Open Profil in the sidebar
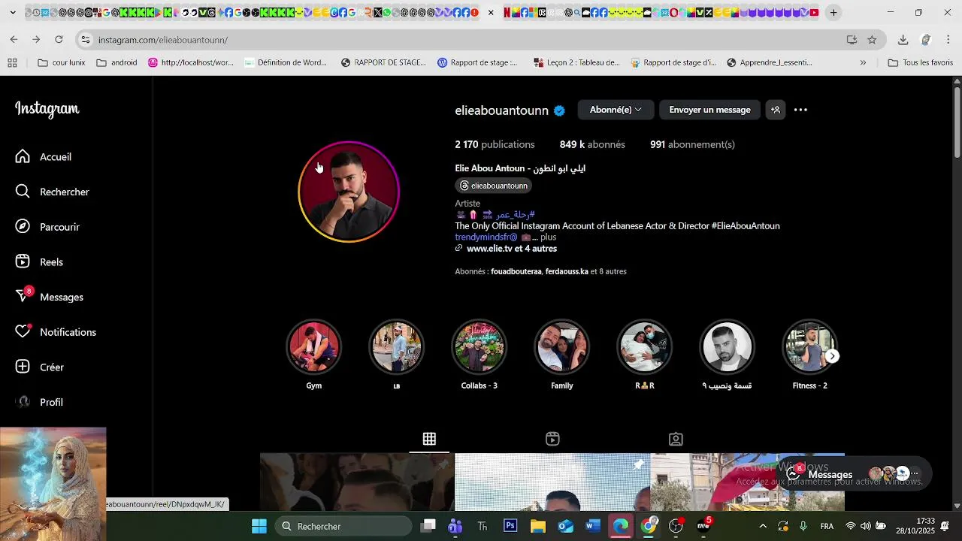Viewport: 962px width, 541px height. (x=40, y=402)
